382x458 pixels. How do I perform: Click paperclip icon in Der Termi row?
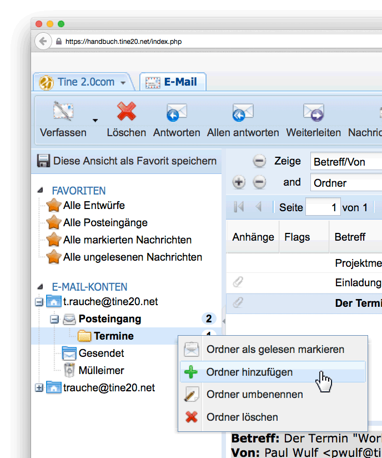click(x=238, y=302)
